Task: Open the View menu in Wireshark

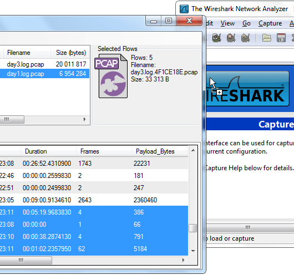Action: click(227, 23)
